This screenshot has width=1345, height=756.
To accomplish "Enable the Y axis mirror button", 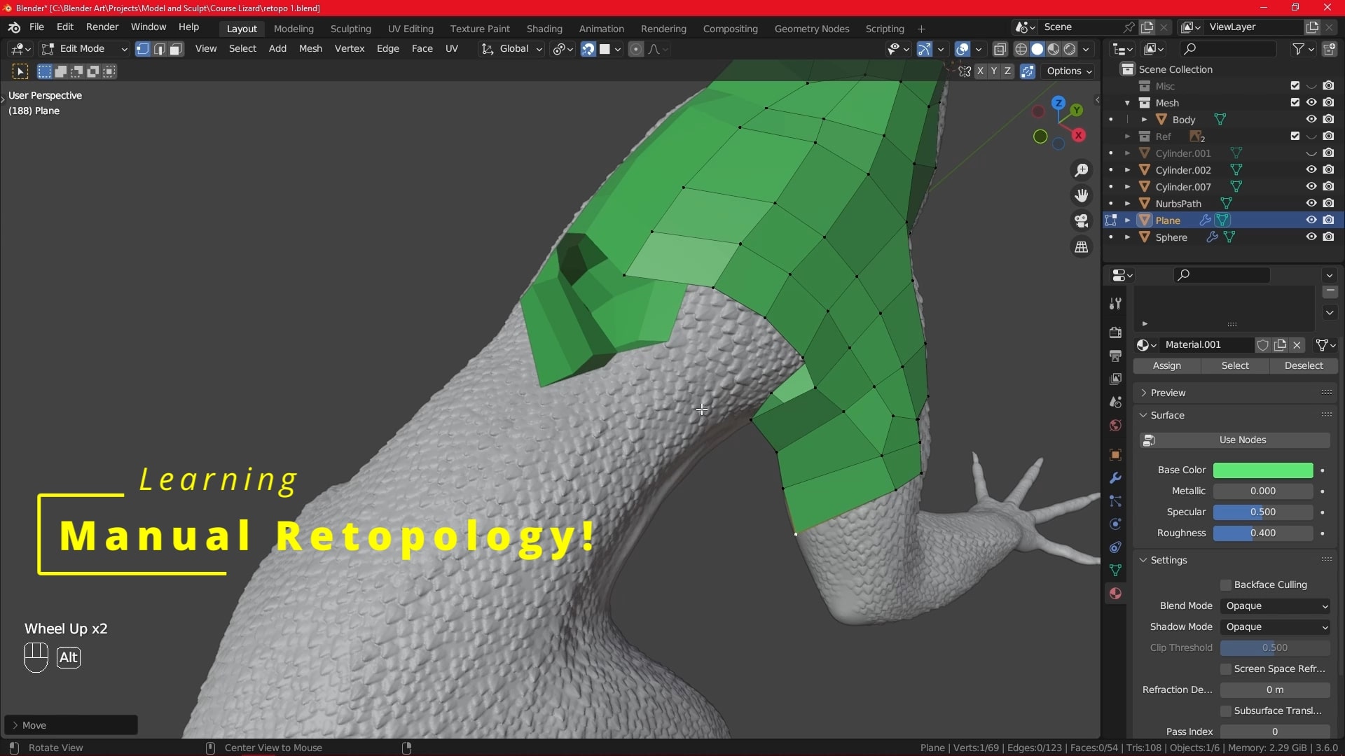I will [x=994, y=71].
